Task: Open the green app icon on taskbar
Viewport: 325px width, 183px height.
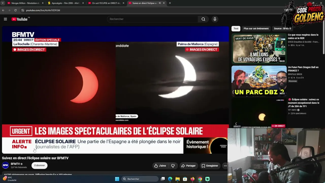Action: click(207, 179)
